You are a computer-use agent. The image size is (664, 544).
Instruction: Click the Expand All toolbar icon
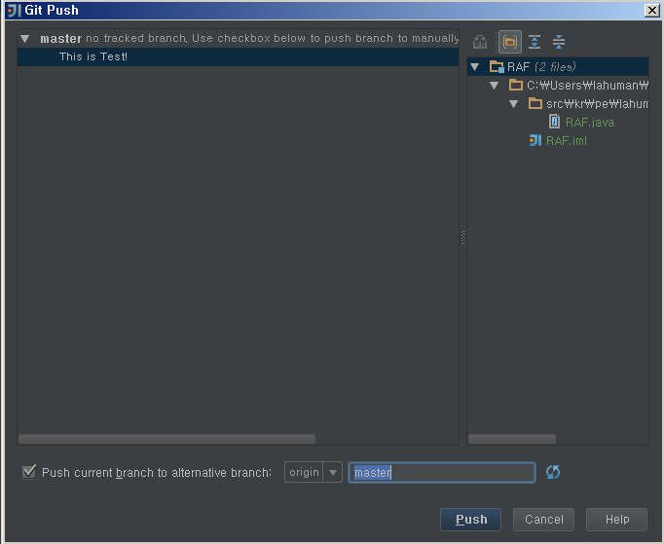535,42
